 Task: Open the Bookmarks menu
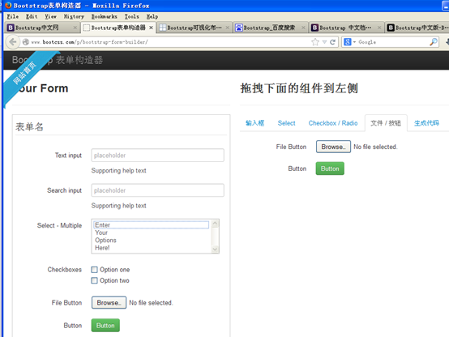pos(105,16)
